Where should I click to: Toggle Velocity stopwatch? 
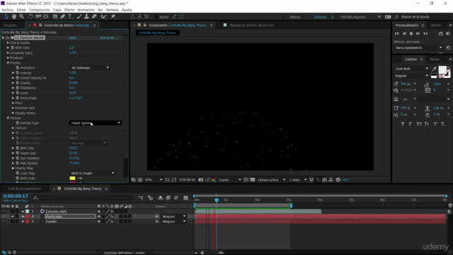click(x=17, y=73)
